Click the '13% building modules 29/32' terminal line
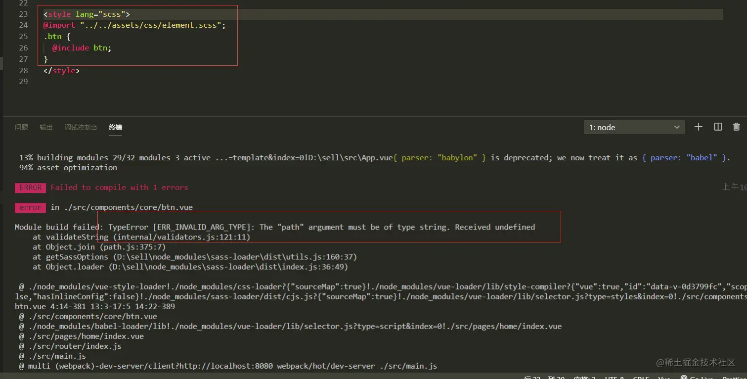 coord(375,157)
